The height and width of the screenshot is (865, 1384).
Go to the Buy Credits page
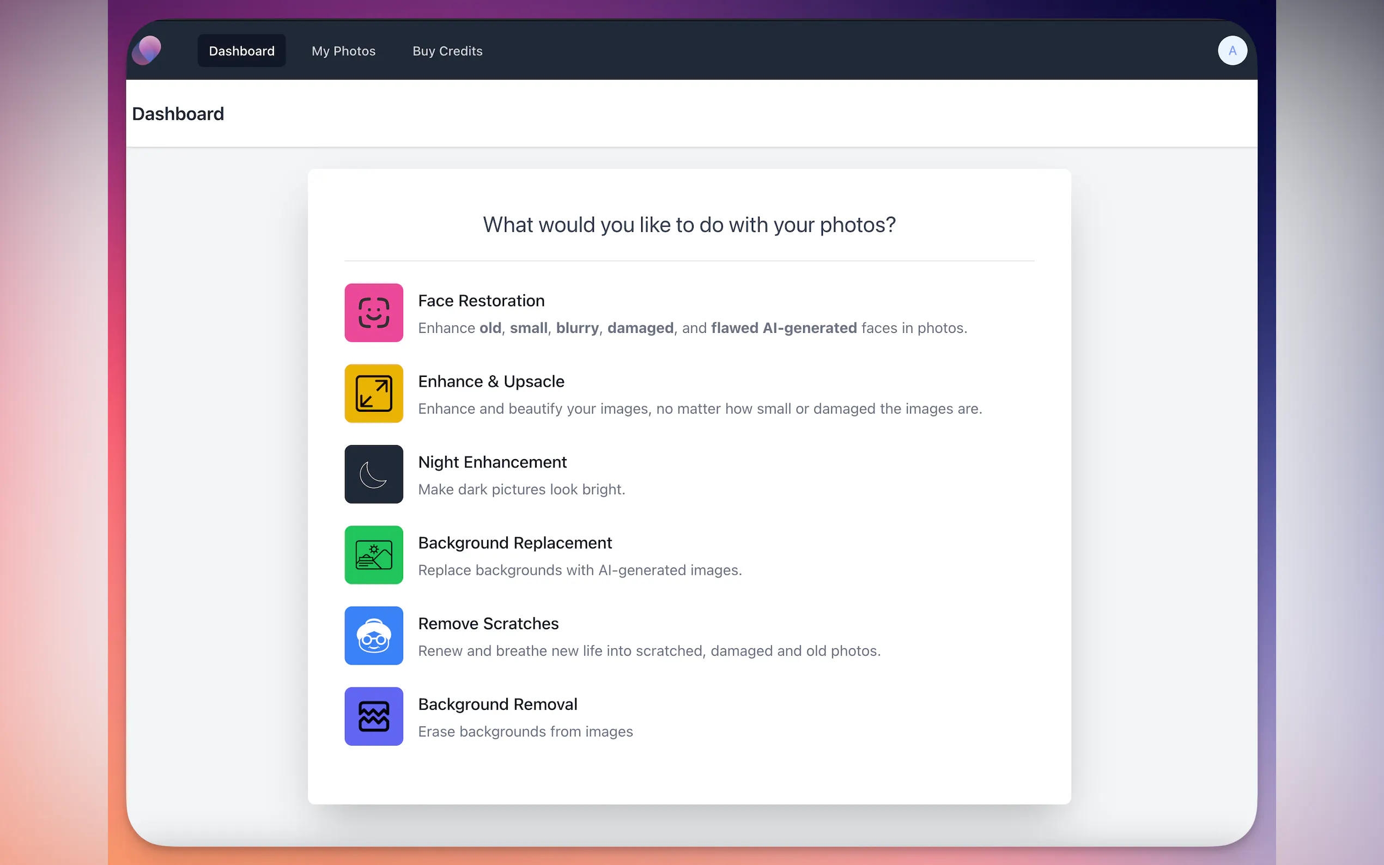[x=447, y=51]
